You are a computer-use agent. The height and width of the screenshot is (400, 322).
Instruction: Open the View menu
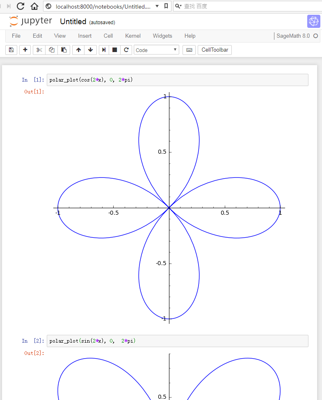pos(60,36)
